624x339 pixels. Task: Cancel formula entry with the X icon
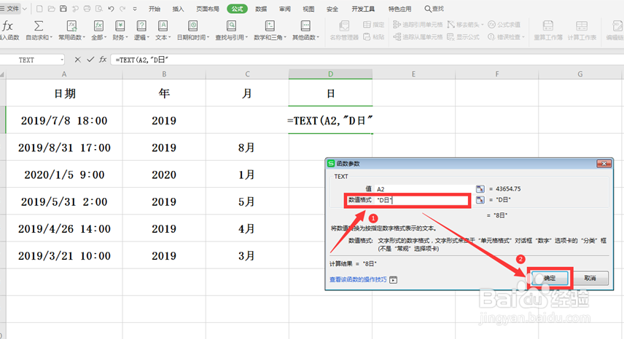[x=77, y=60]
